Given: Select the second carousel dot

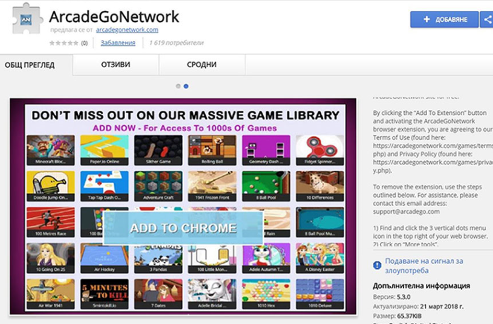Looking at the screenshot, I should click(186, 86).
